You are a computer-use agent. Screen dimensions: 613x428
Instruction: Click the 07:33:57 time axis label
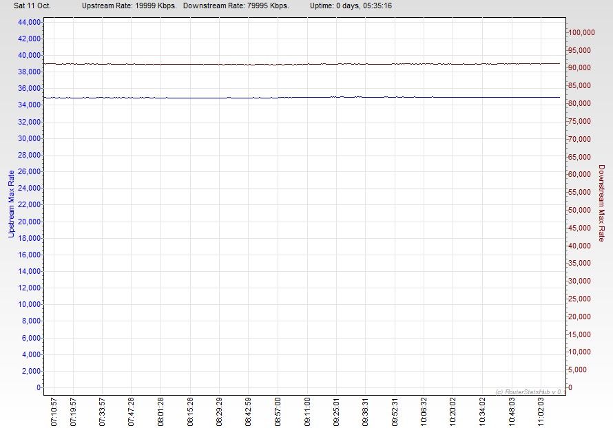102,411
